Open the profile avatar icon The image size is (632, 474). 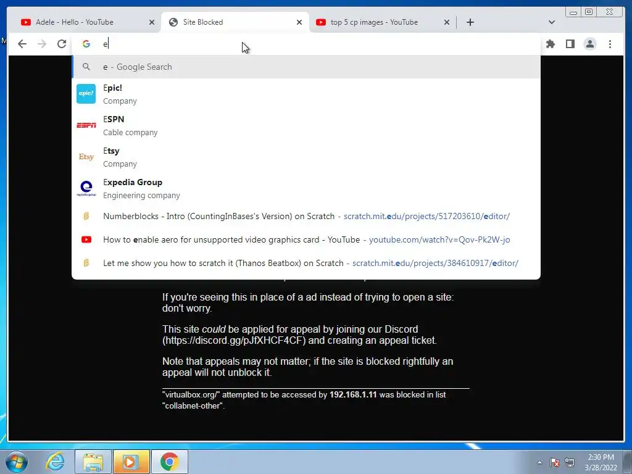(x=589, y=44)
